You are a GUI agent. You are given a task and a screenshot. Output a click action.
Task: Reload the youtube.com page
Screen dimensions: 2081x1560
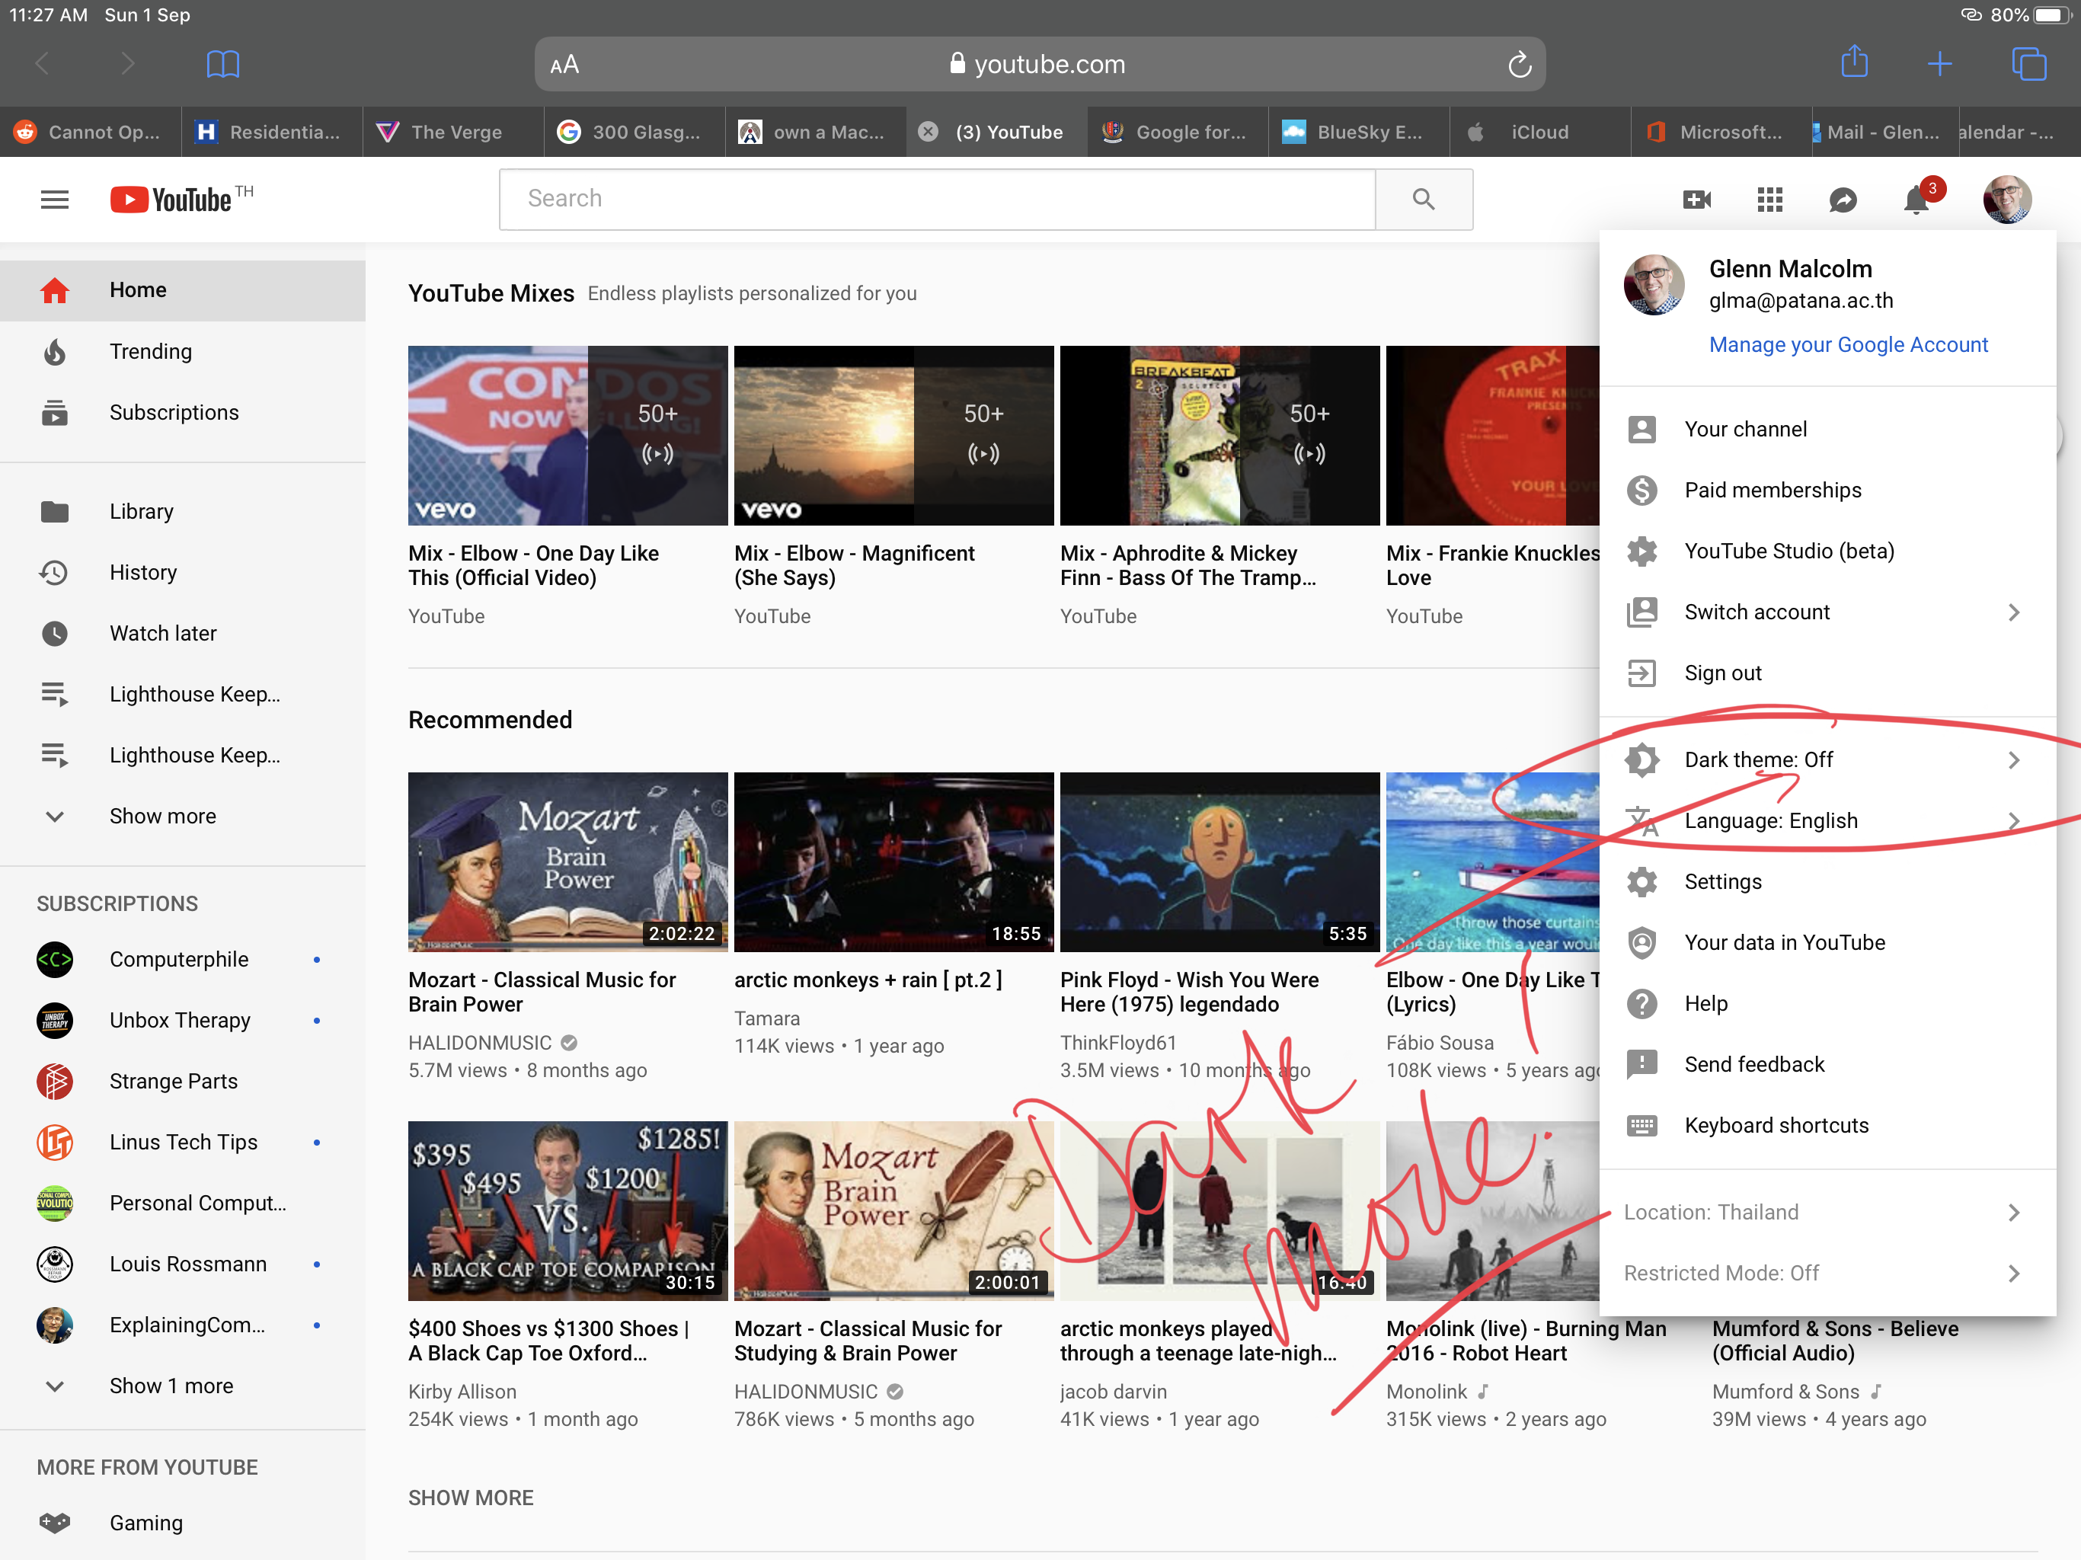click(1520, 65)
